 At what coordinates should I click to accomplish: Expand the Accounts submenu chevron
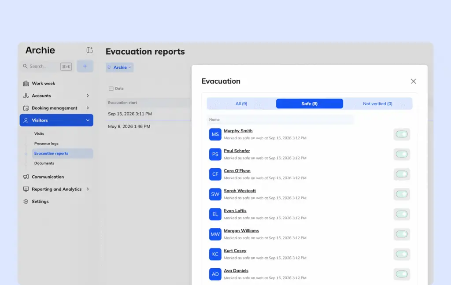[x=88, y=96]
